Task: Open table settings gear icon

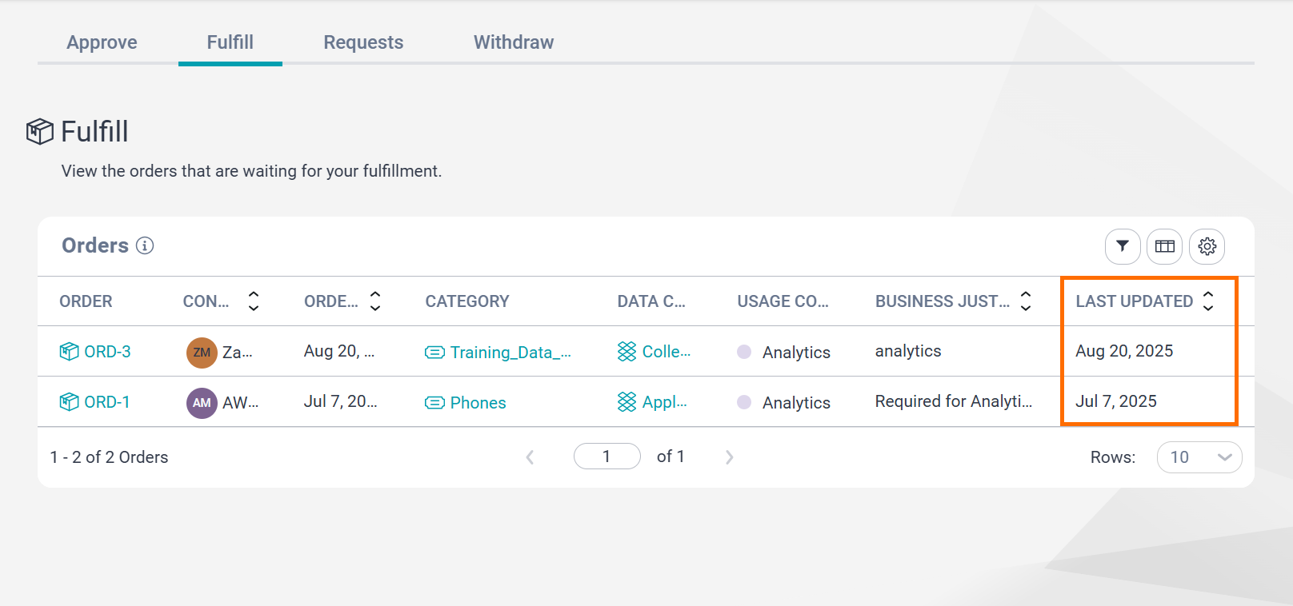Action: [x=1207, y=246]
